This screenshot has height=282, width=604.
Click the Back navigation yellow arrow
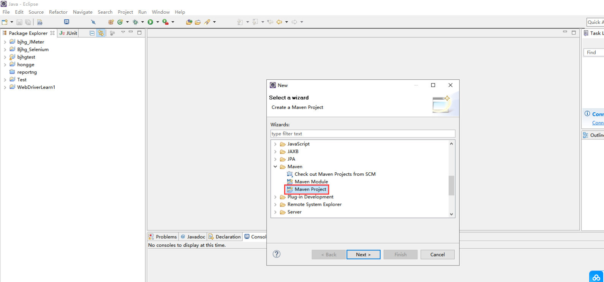pyautogui.click(x=279, y=22)
